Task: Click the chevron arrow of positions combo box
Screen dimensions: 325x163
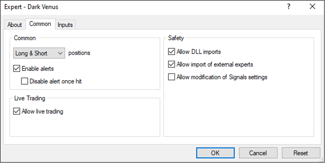Action: pyautogui.click(x=60, y=53)
